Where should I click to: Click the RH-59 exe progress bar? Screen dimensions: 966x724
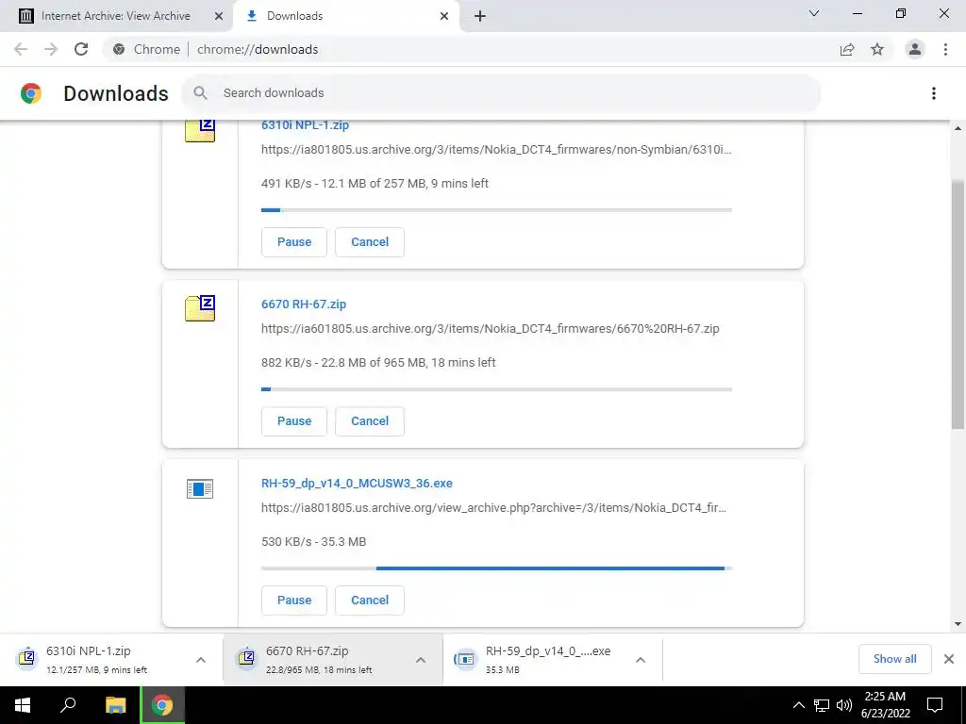click(496, 568)
